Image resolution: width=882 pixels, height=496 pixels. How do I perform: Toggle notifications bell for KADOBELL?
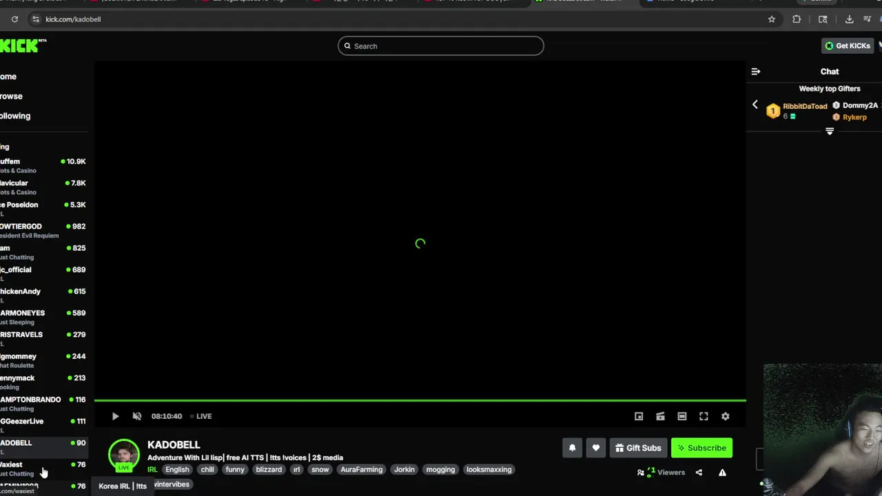572,448
